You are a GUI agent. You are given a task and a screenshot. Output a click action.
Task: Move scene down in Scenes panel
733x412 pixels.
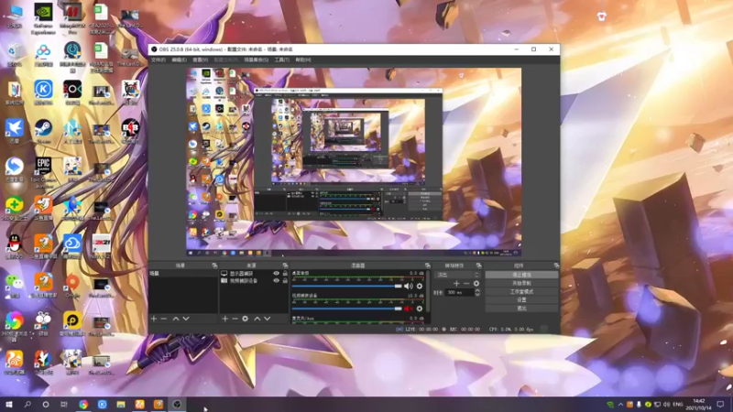(x=186, y=319)
